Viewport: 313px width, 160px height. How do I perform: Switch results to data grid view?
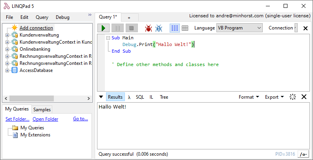(x=185, y=28)
